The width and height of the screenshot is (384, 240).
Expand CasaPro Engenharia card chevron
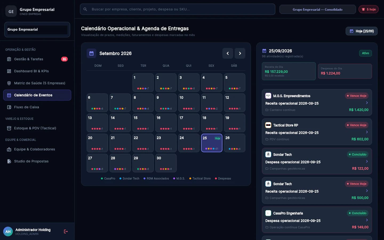[x=367, y=220]
